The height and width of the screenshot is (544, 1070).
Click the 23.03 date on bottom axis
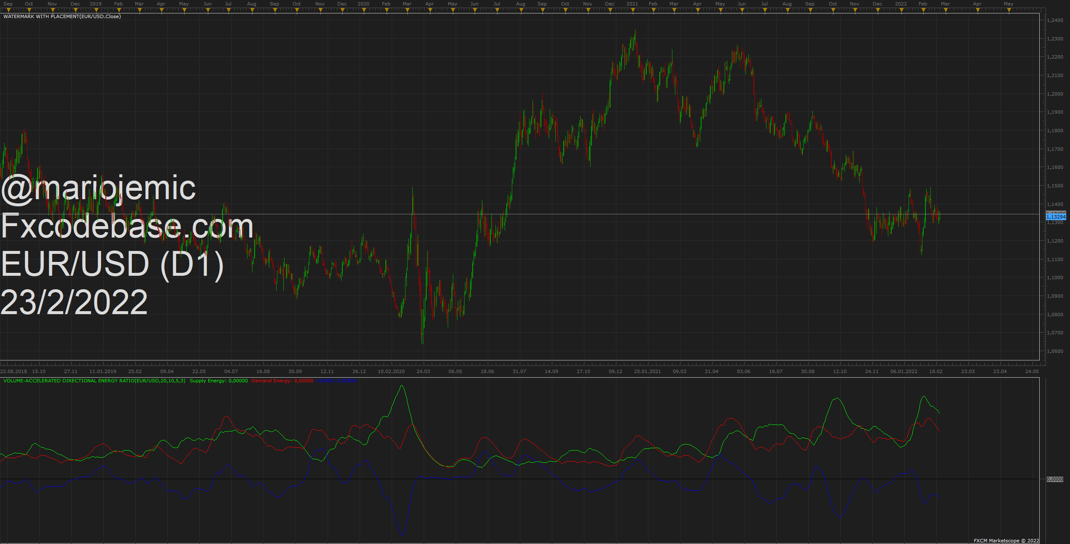click(968, 371)
